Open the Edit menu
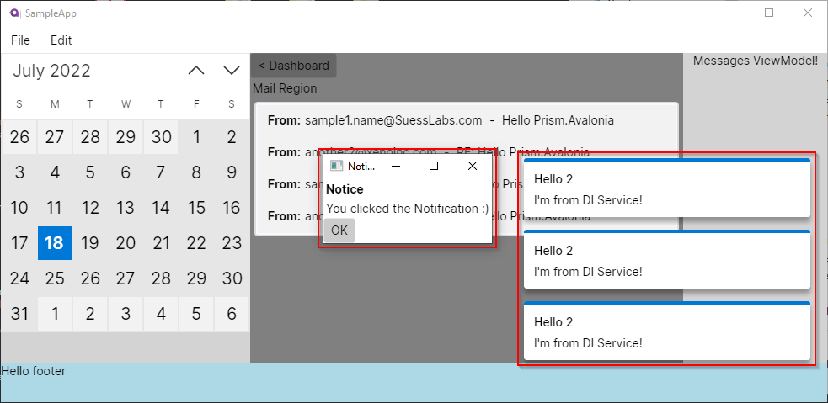 [x=61, y=40]
